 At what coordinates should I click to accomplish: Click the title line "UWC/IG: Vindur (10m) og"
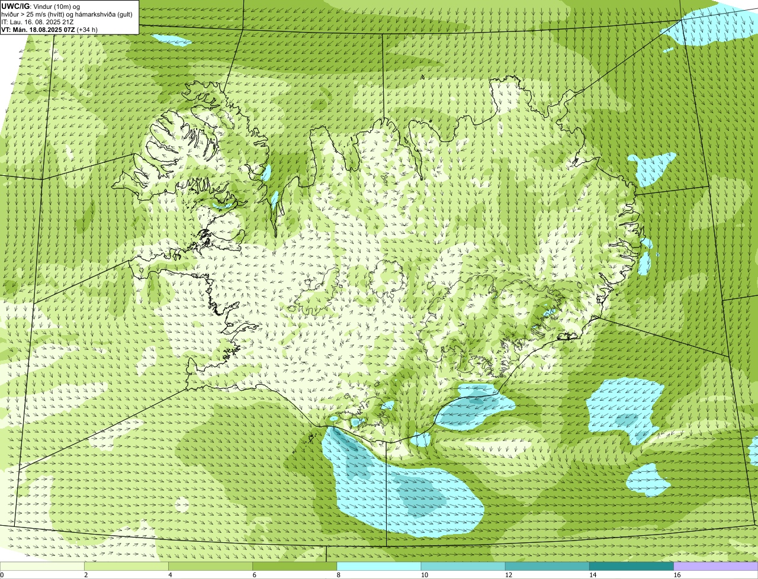40,6
